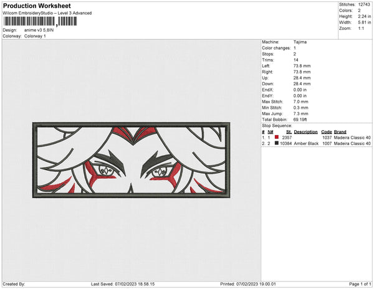Click the 'Amber Black' description
This screenshot has width=374, height=289.
[x=306, y=143]
